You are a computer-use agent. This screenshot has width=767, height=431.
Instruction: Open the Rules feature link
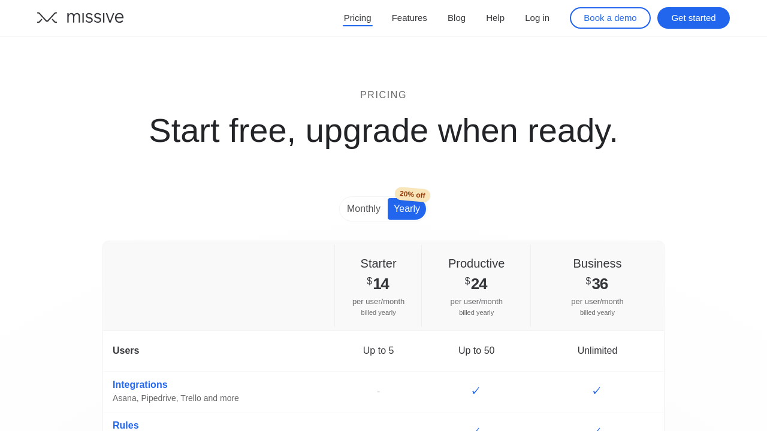coord(126,425)
